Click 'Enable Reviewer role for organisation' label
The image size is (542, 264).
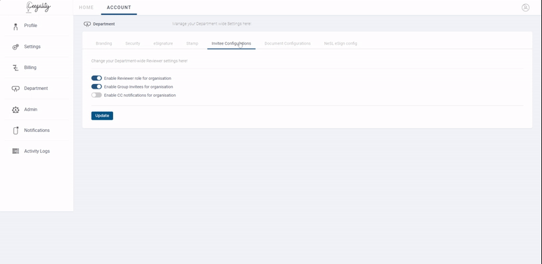(138, 79)
